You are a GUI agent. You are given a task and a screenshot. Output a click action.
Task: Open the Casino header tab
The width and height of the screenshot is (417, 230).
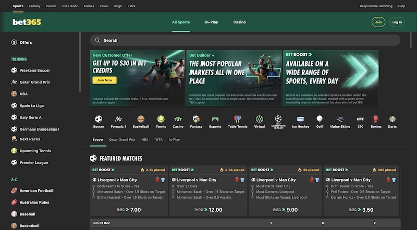click(x=240, y=22)
